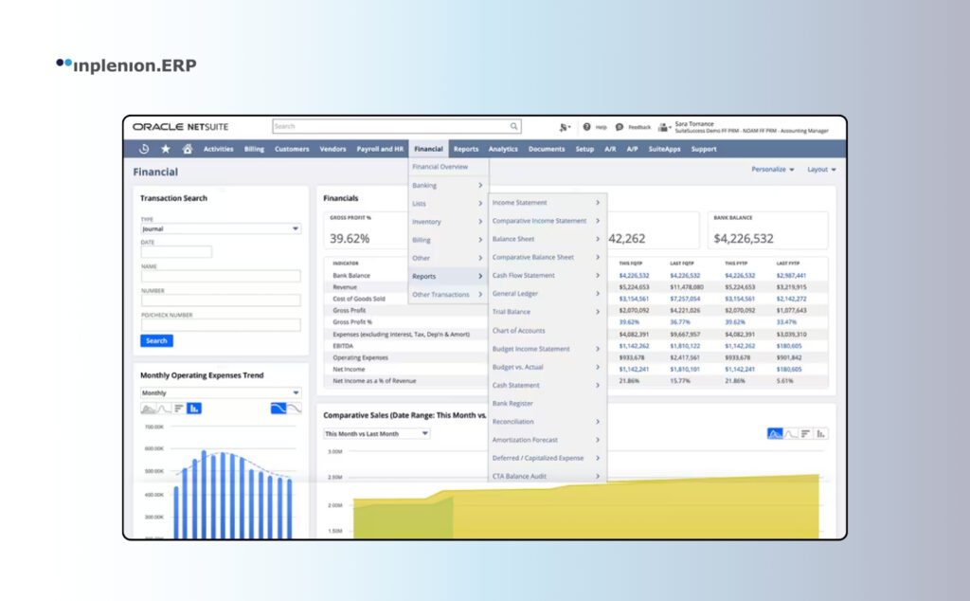
Task: Click the PO/Check Number input field
Action: click(x=221, y=325)
